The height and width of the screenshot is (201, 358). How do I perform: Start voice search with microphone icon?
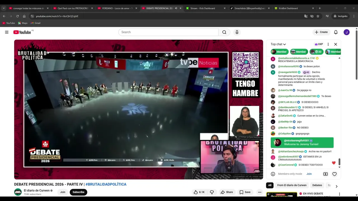237,32
